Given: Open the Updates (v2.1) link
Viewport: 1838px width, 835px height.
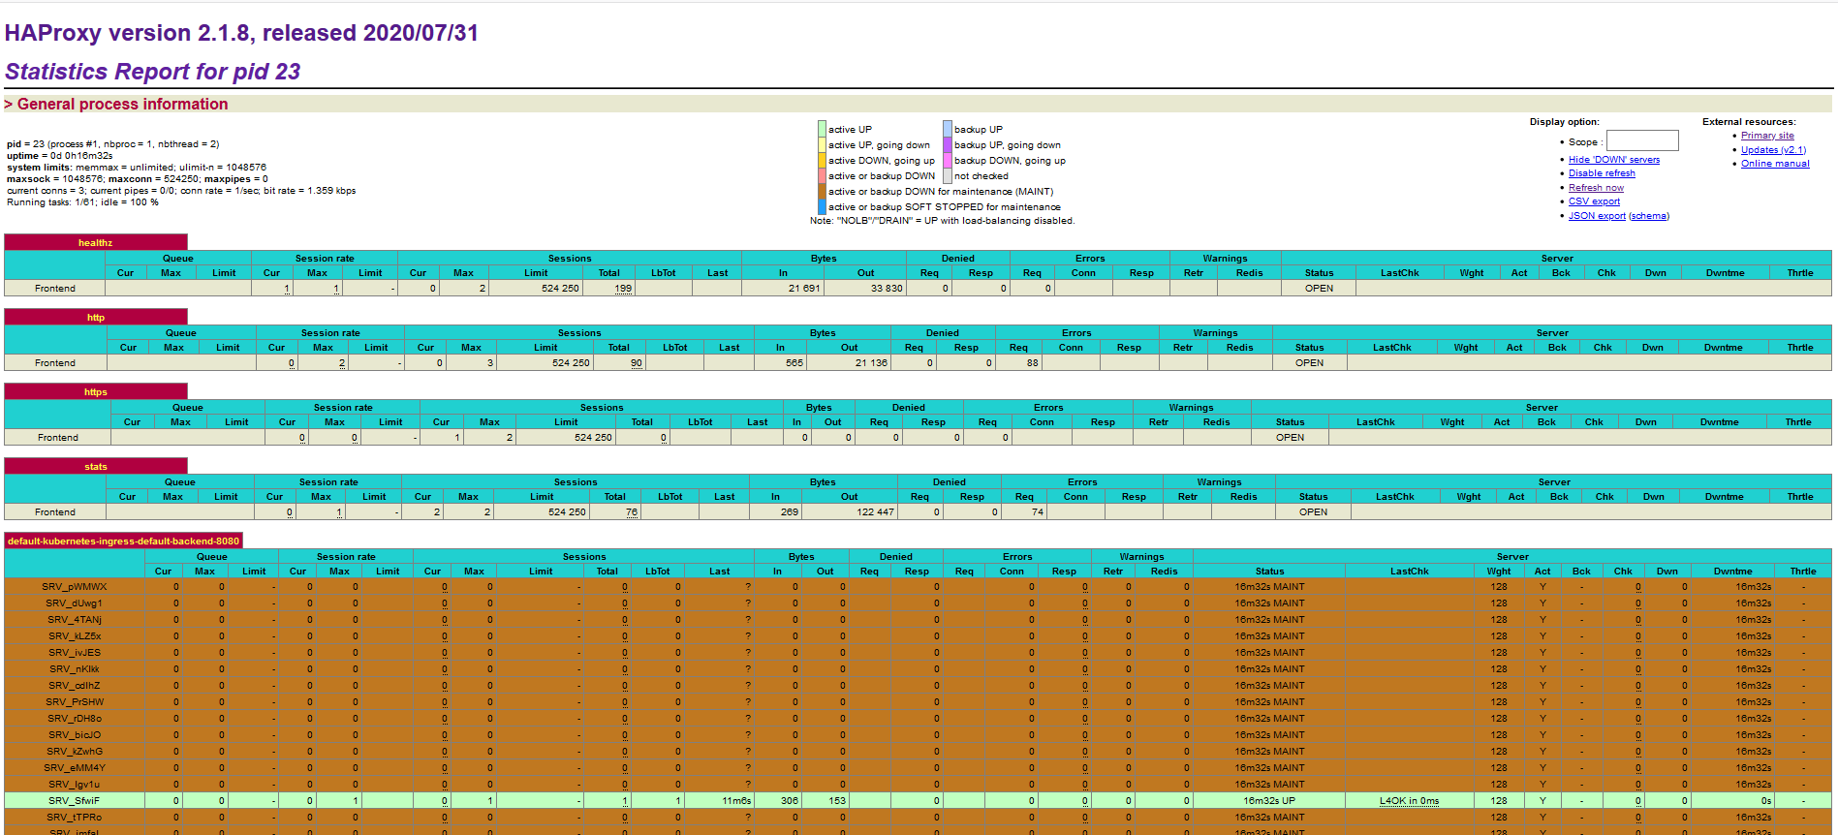Looking at the screenshot, I should pos(1772,150).
